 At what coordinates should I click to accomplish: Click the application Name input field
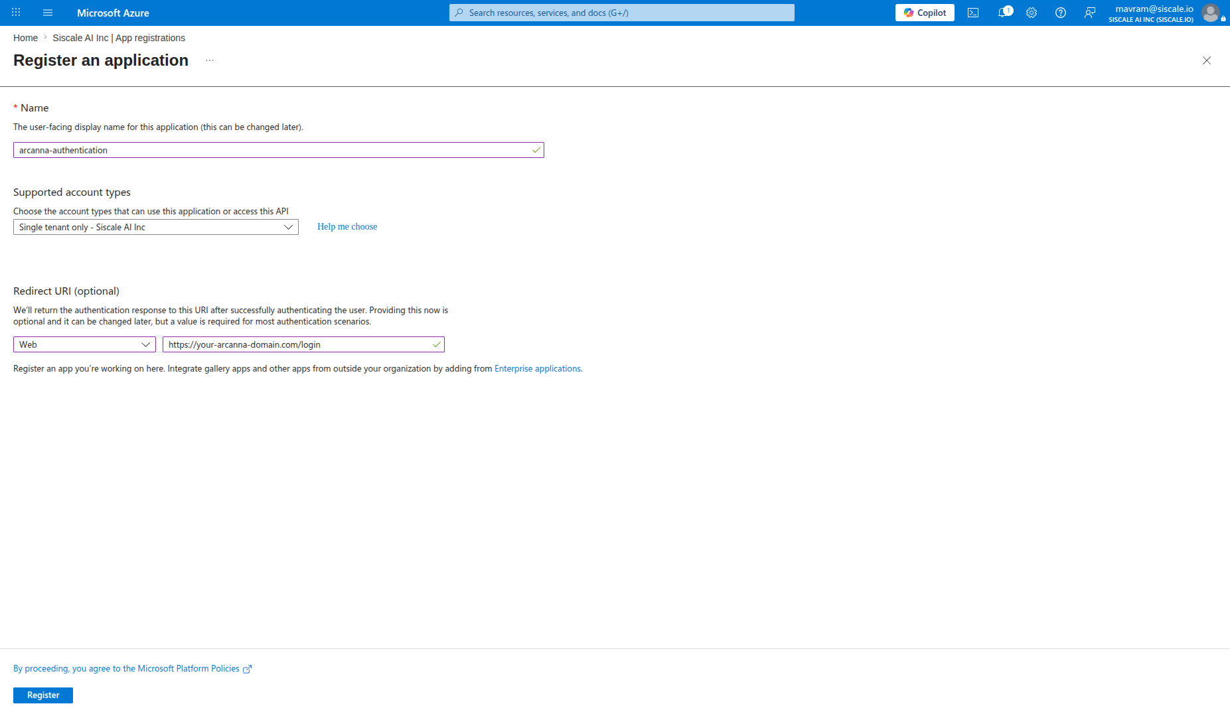coord(279,150)
